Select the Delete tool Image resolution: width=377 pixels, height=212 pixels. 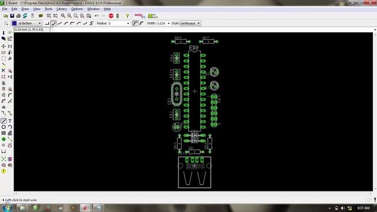(x=4, y=71)
